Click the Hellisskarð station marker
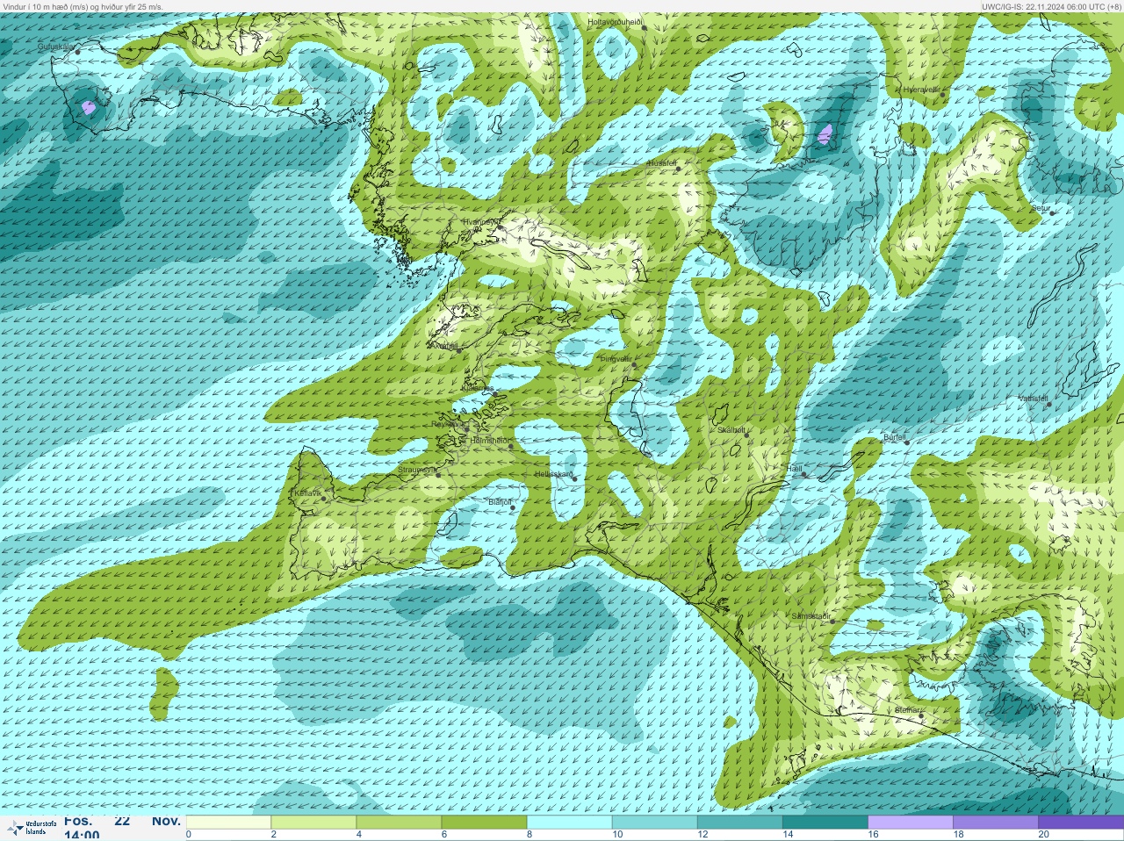 (574, 478)
